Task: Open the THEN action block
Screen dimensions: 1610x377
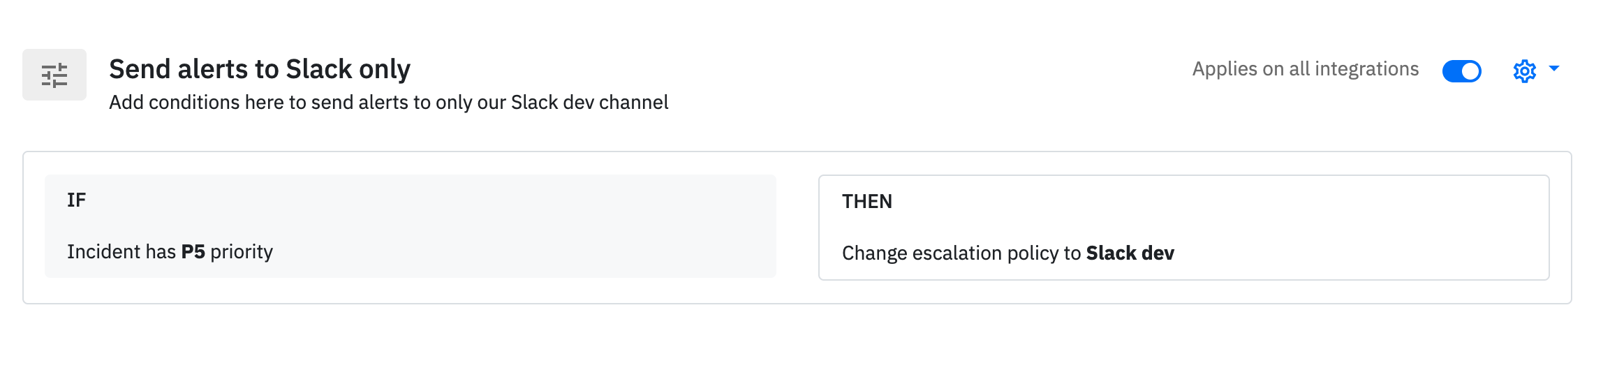Action: (x=1184, y=228)
